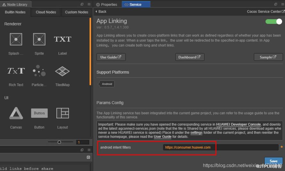This screenshot has width=285, height=171.
Task: Click the Renderer section heading
Action: pyautogui.click(x=13, y=24)
